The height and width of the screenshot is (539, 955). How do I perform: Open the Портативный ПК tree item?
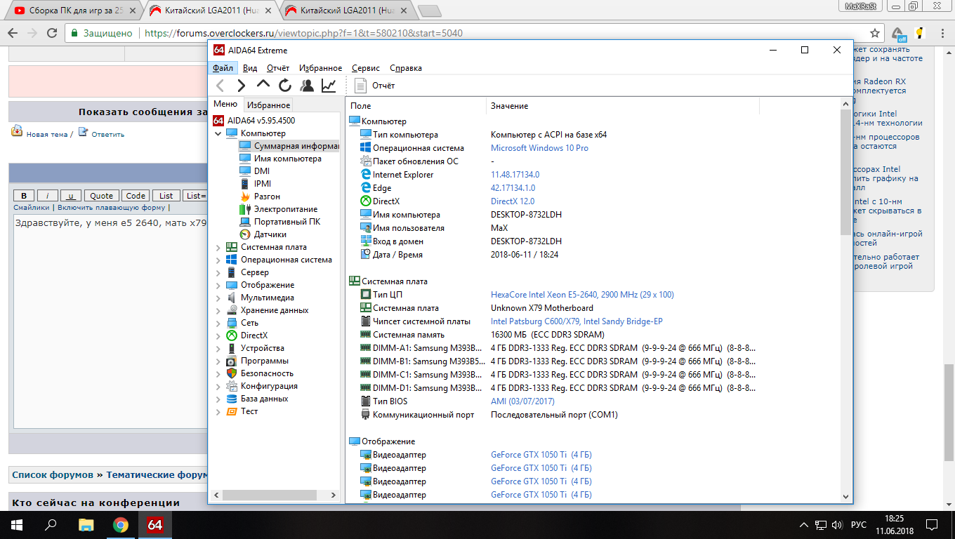click(x=279, y=222)
